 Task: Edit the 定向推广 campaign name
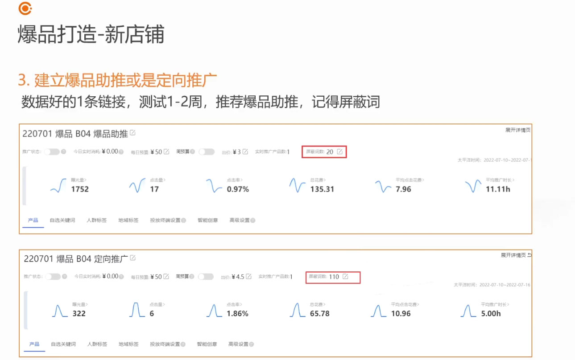tap(132, 258)
